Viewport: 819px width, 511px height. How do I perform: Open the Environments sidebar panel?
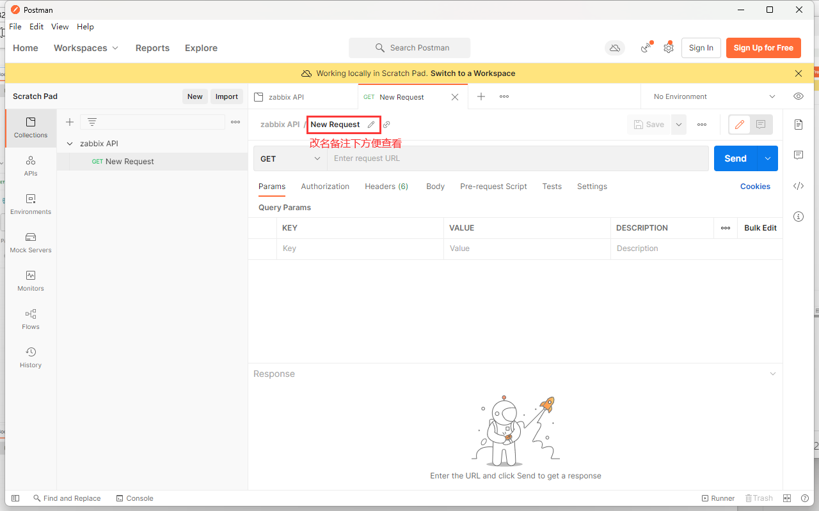click(x=31, y=204)
